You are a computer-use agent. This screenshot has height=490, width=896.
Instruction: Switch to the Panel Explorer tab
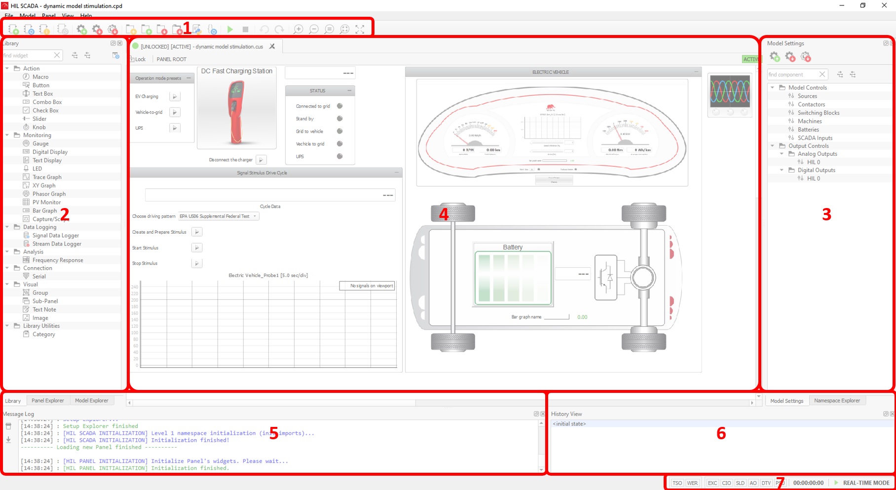coord(48,401)
